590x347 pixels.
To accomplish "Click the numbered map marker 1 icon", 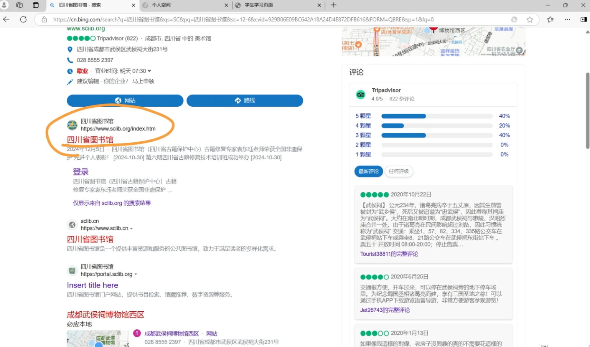I will click(x=137, y=333).
